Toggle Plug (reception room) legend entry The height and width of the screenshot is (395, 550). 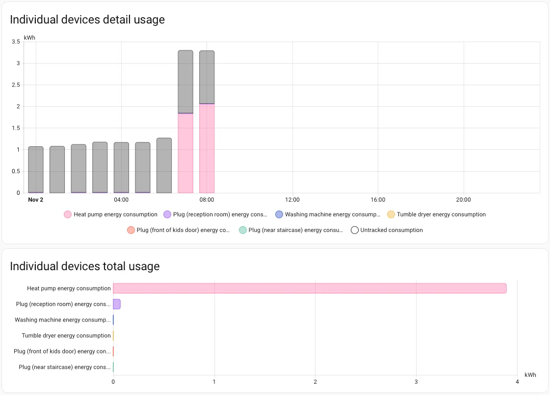coord(215,214)
